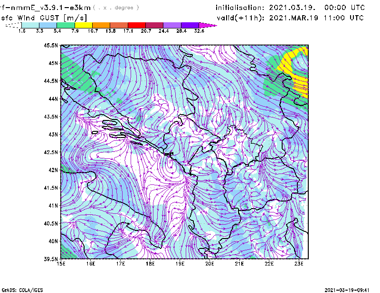Click the 39.5N latitude label
The image size is (380, 293).
click(x=51, y=259)
